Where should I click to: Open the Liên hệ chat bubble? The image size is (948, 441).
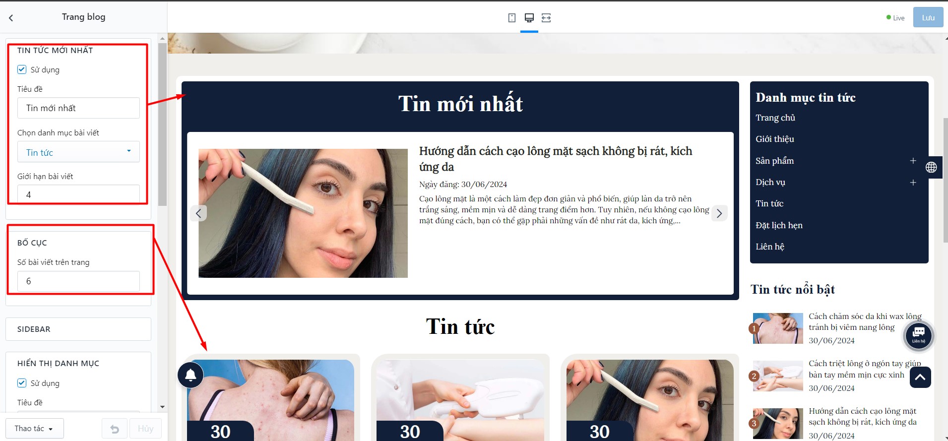coord(918,335)
